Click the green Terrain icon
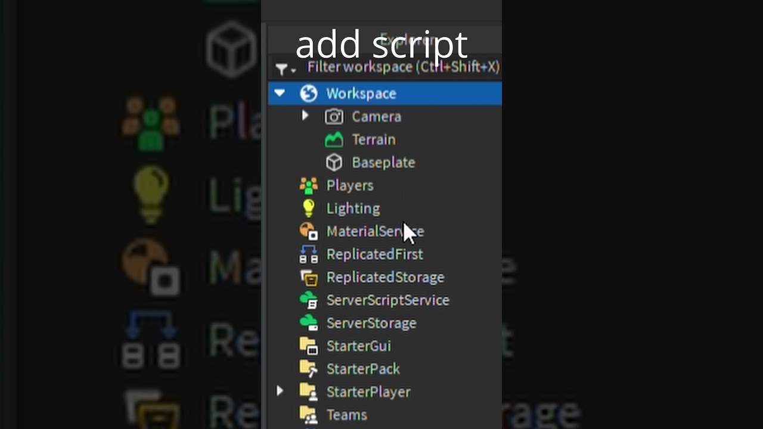The width and height of the screenshot is (763, 429). 334,140
